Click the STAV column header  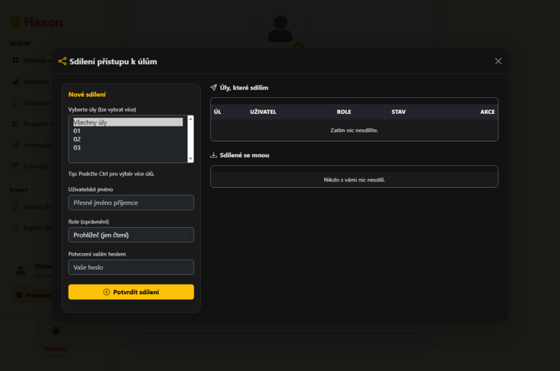(x=398, y=112)
